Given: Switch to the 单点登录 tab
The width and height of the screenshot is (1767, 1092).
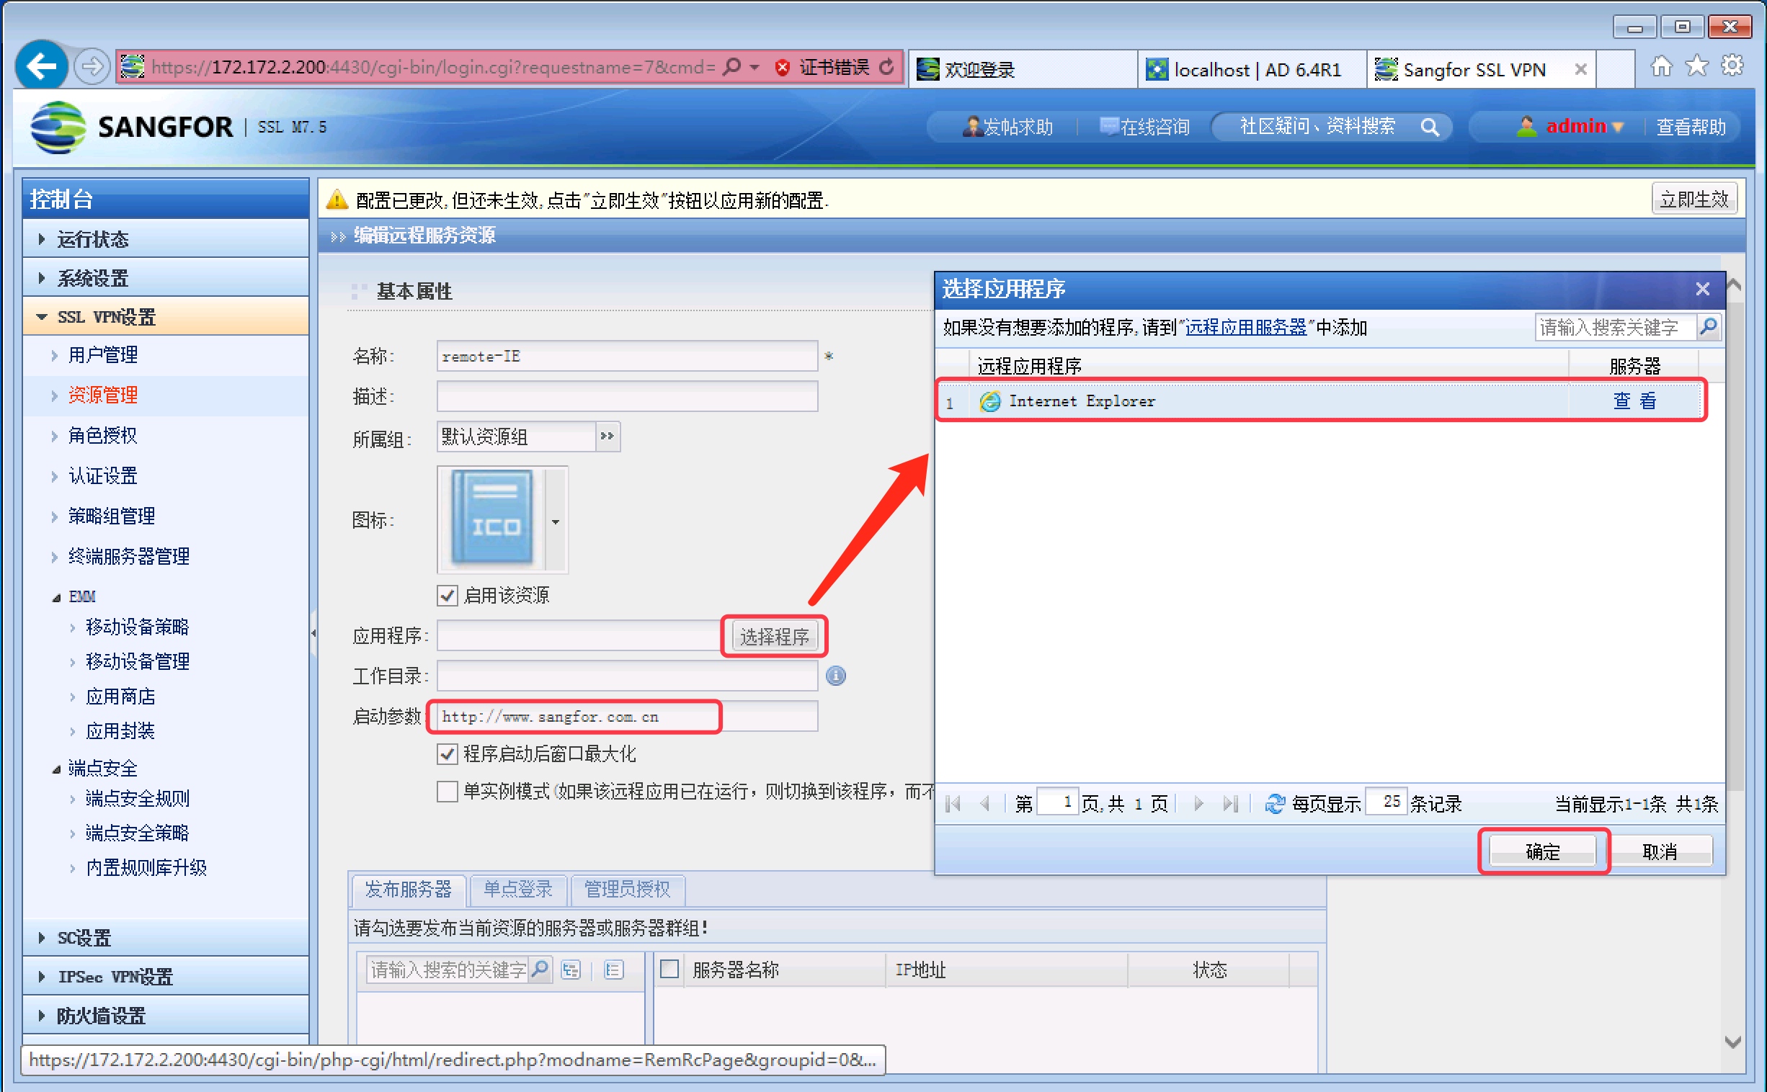Looking at the screenshot, I should click(x=517, y=889).
